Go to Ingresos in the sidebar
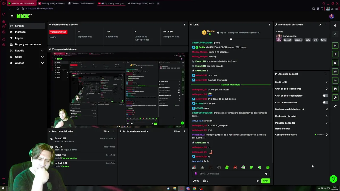 [x=27, y=32]
